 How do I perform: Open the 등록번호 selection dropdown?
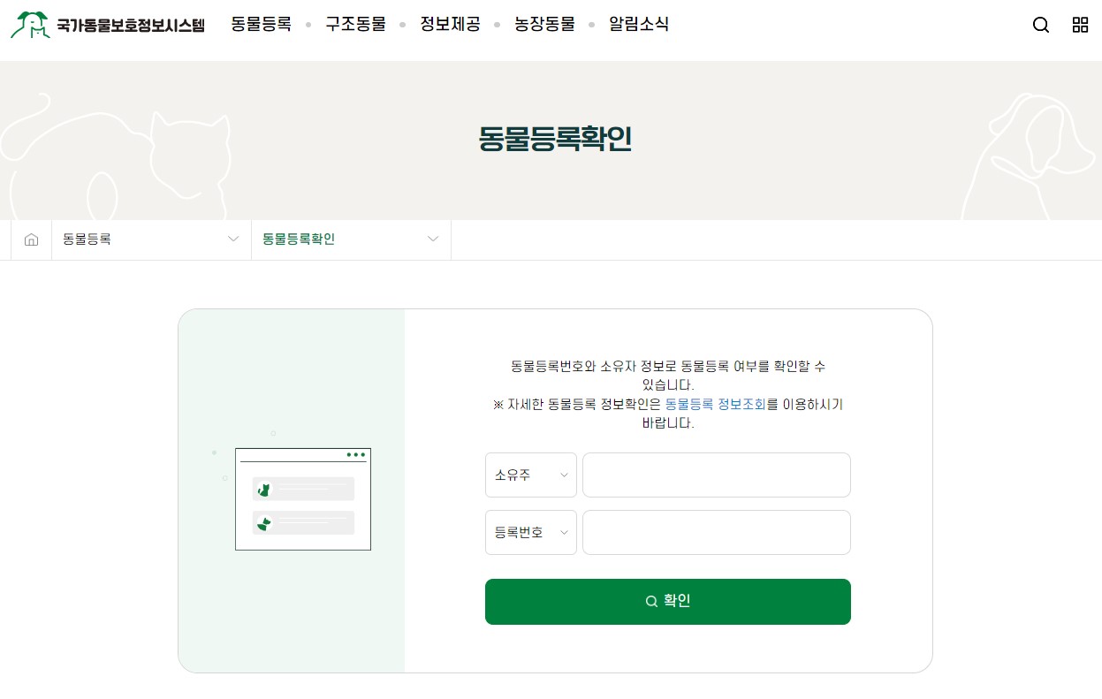pyautogui.click(x=530, y=532)
